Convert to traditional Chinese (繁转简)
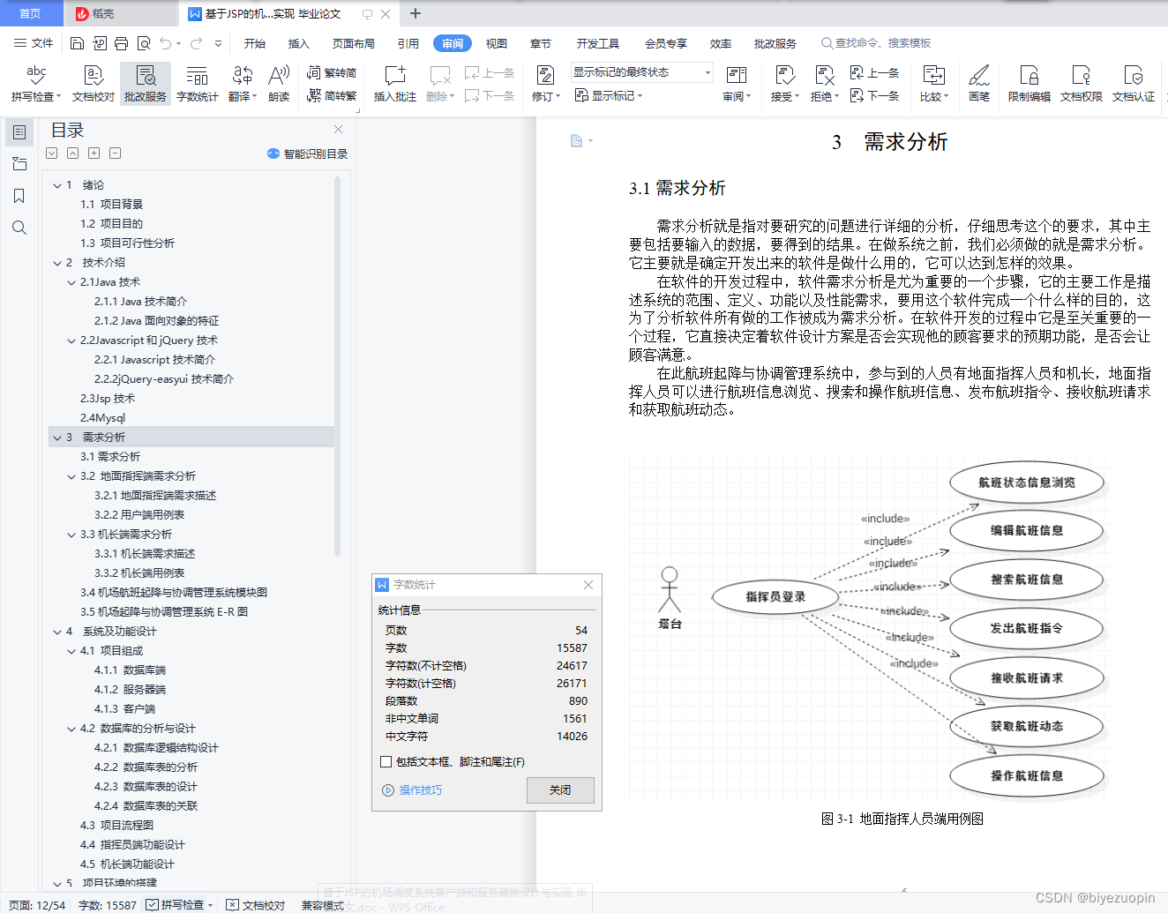Viewport: 1168px width, 913px height. click(332, 73)
